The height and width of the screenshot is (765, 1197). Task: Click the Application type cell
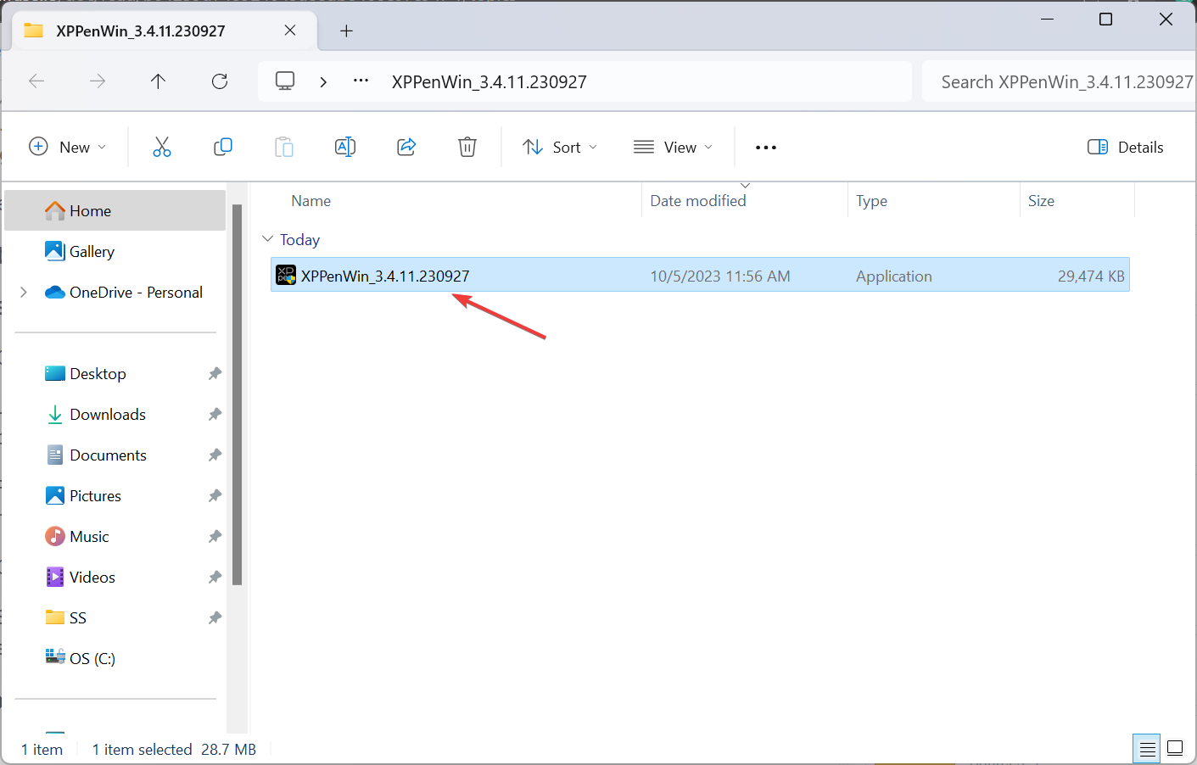click(x=894, y=276)
